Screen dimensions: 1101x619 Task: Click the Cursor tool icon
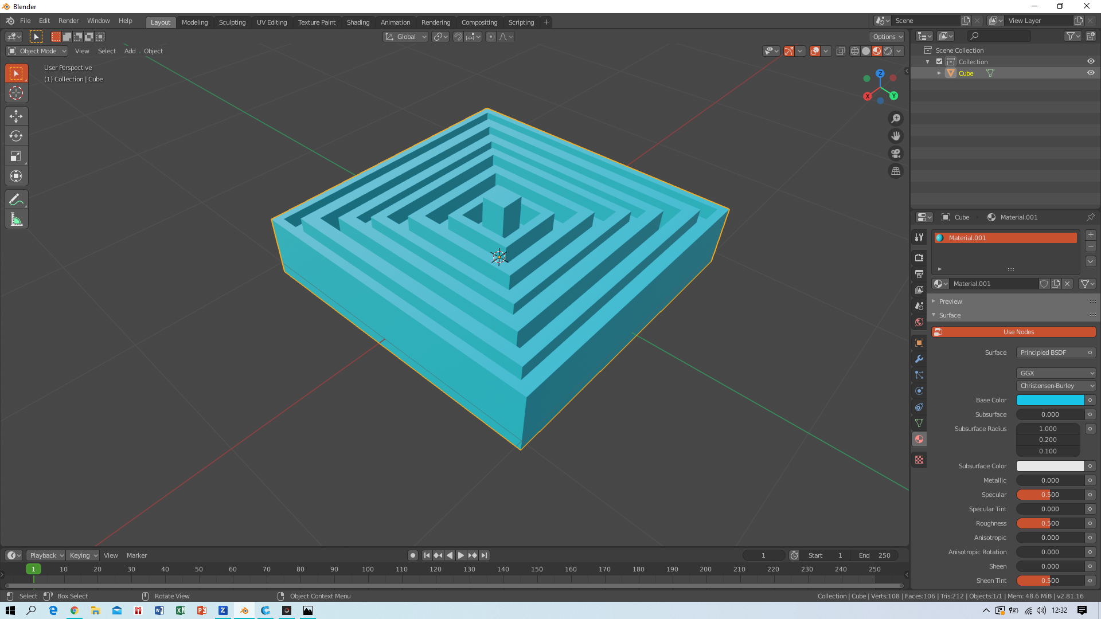[16, 93]
